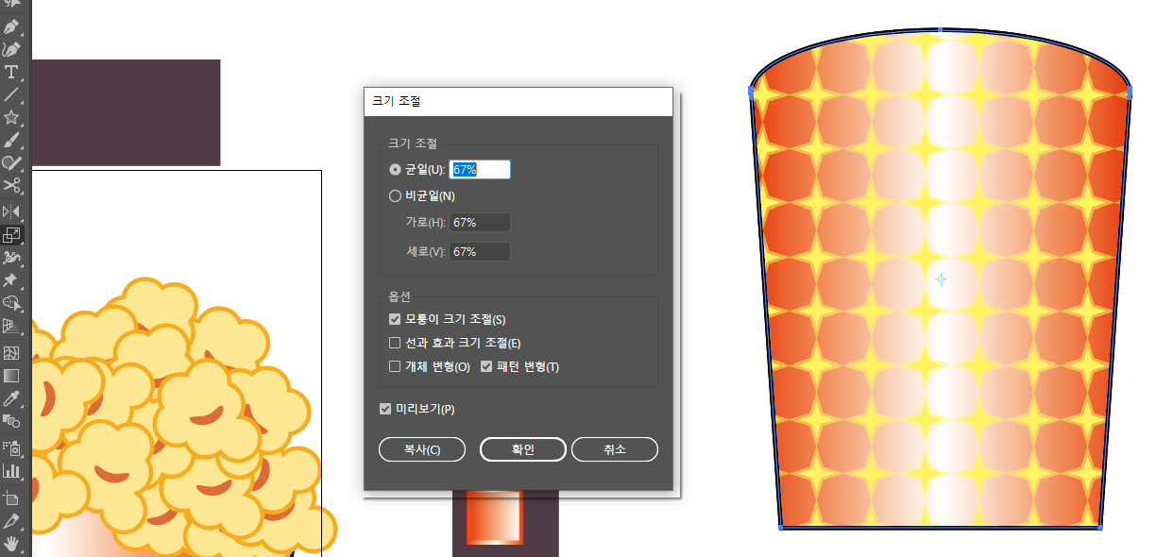The image size is (1173, 557).
Task: Select the Eyedropper tool
Action: coord(11,398)
